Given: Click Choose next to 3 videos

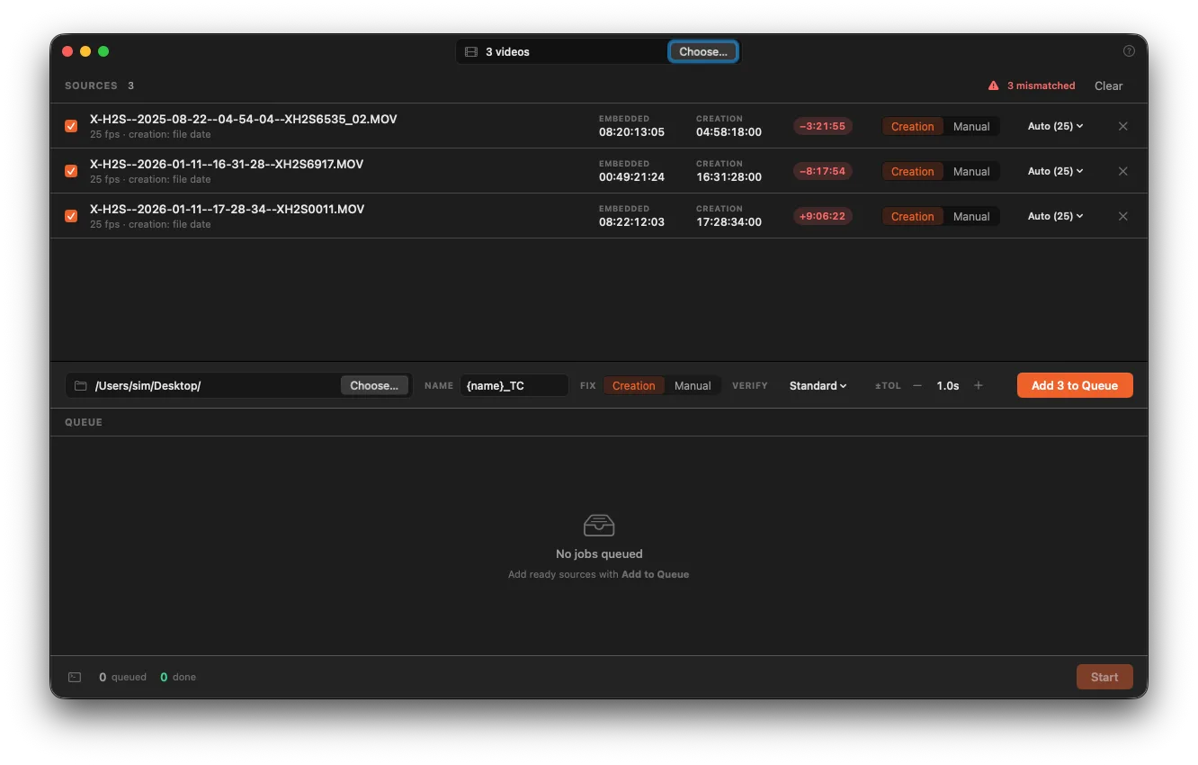Looking at the screenshot, I should pyautogui.click(x=703, y=52).
